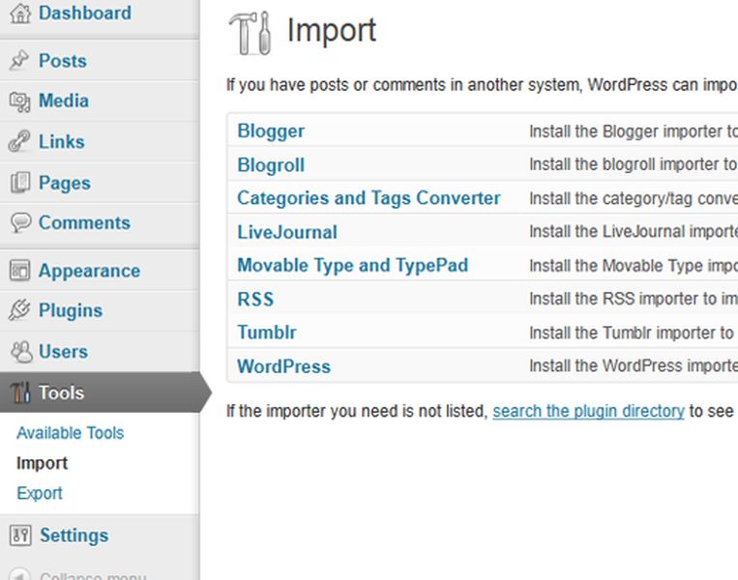The height and width of the screenshot is (580, 738).
Task: Follow the search the plugin directory link
Action: coord(588,411)
